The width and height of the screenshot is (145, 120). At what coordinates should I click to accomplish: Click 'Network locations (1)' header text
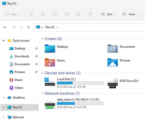click(62, 94)
